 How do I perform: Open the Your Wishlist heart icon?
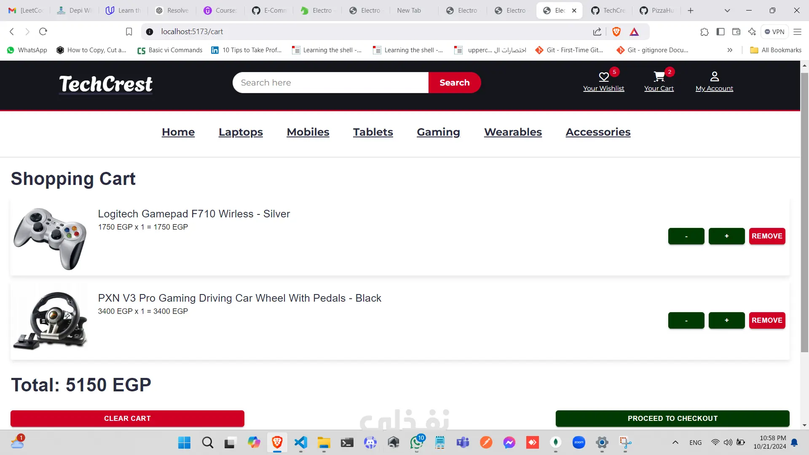603,77
